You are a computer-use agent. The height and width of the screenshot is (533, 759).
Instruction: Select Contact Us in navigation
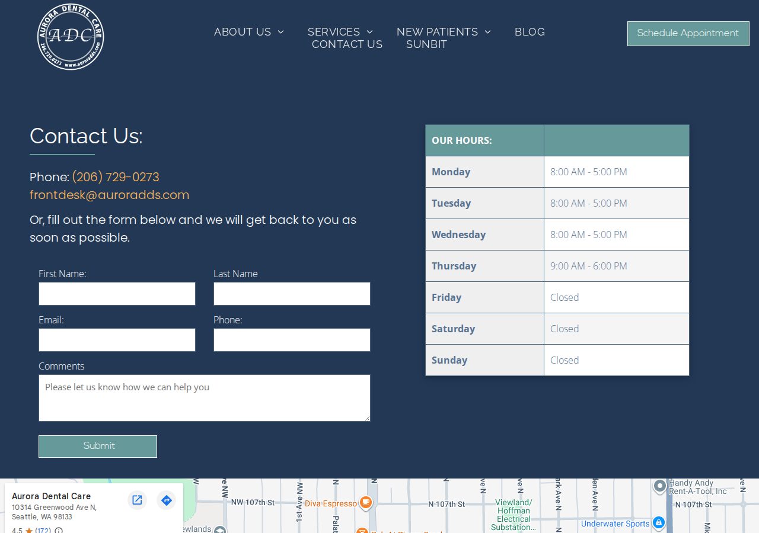click(x=347, y=44)
